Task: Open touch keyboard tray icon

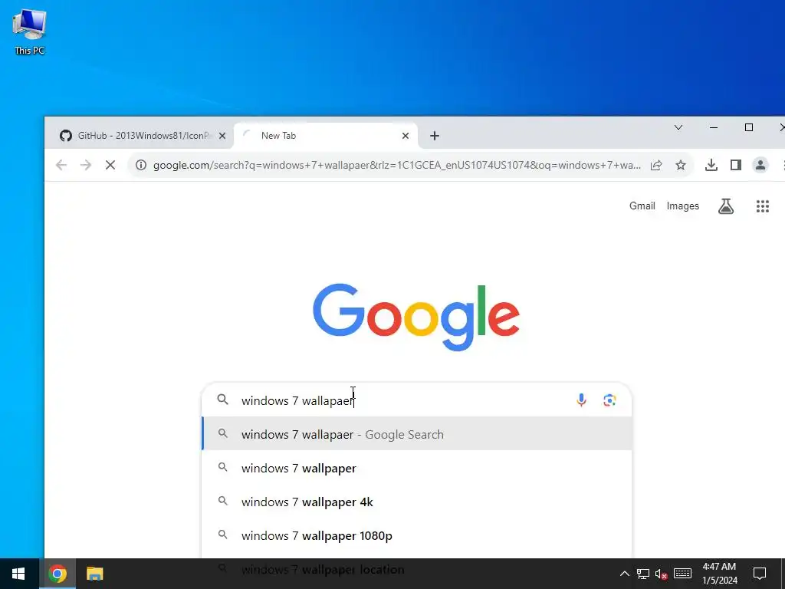Action: coord(682,574)
